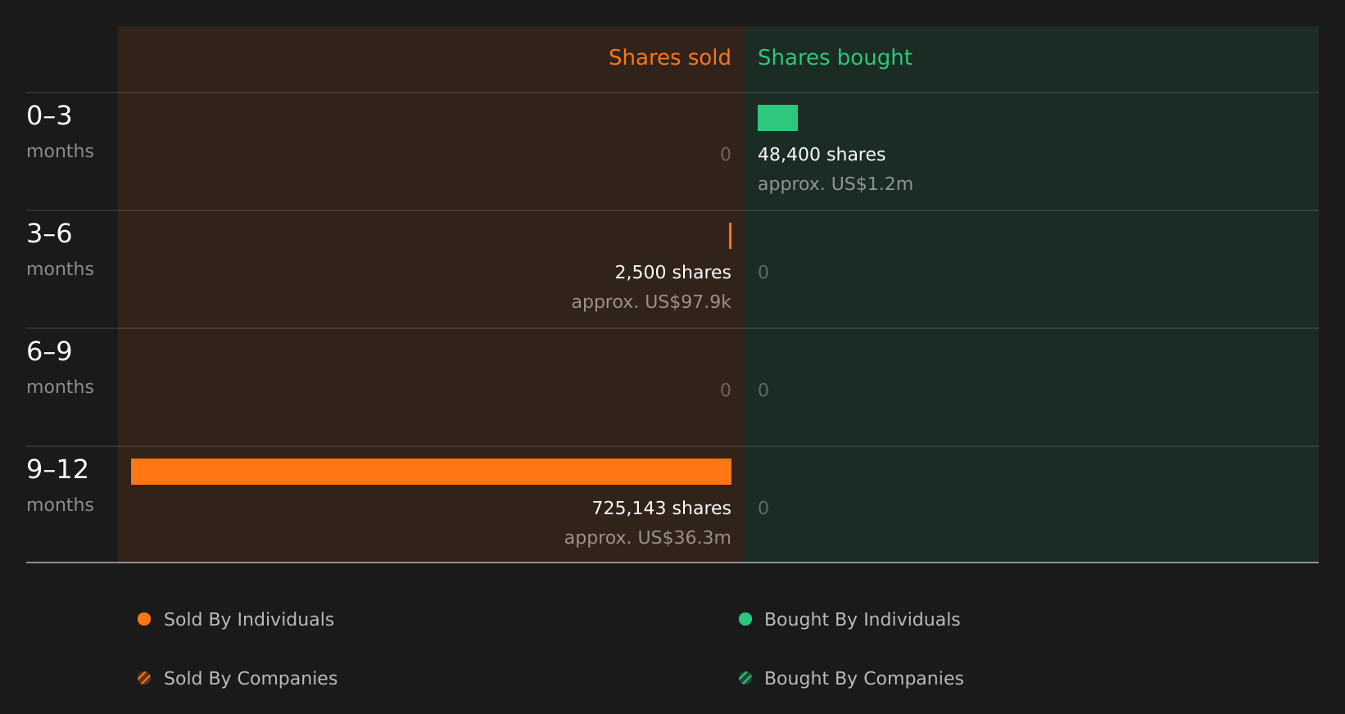Select the approx. US$97.9k value
1345x714 pixels.
click(651, 302)
